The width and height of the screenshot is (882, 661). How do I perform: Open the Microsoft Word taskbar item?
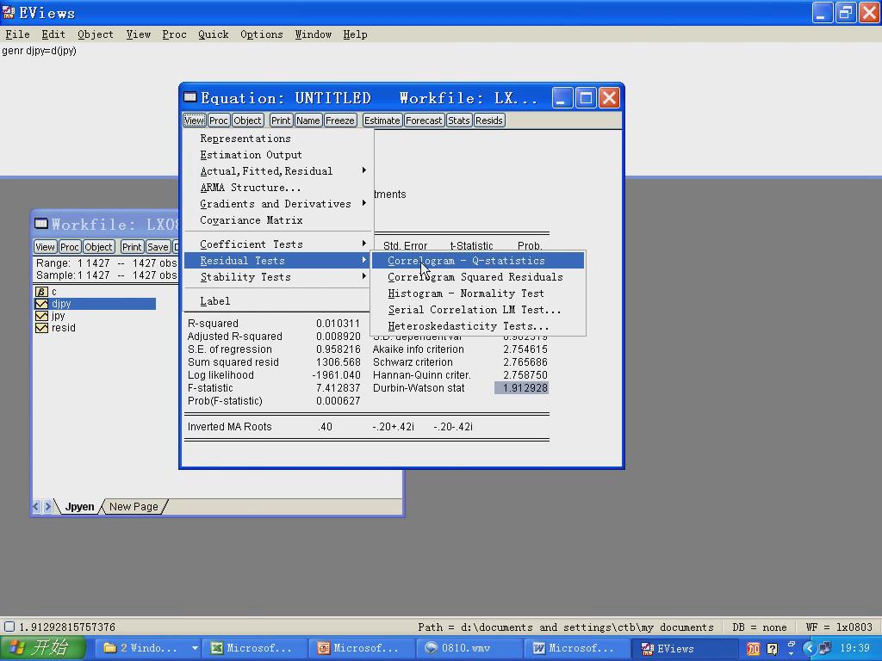coord(576,648)
